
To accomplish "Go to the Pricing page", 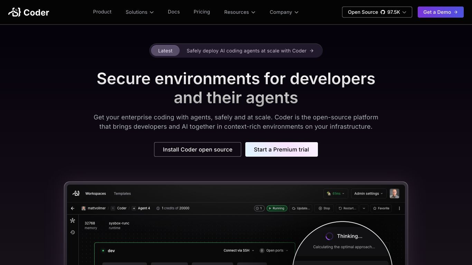I will pos(202,12).
